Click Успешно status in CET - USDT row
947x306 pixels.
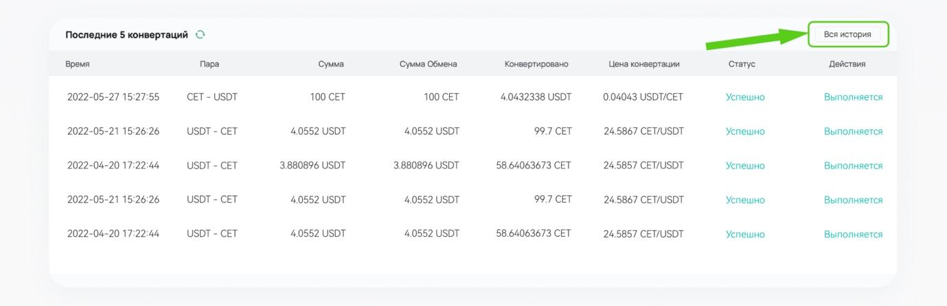[x=745, y=97]
